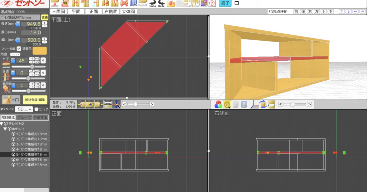This screenshot has width=367, height=192.
Task: Collapse the テレビ台2 tree node
Action: click(x=2, y=124)
